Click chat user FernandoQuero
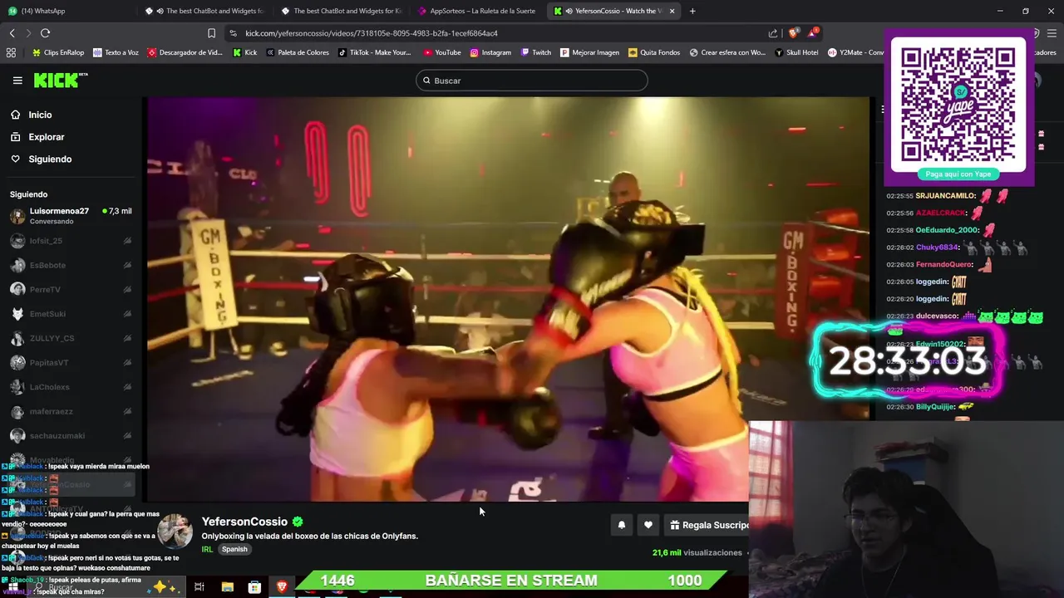The width and height of the screenshot is (1064, 598). [x=943, y=265]
